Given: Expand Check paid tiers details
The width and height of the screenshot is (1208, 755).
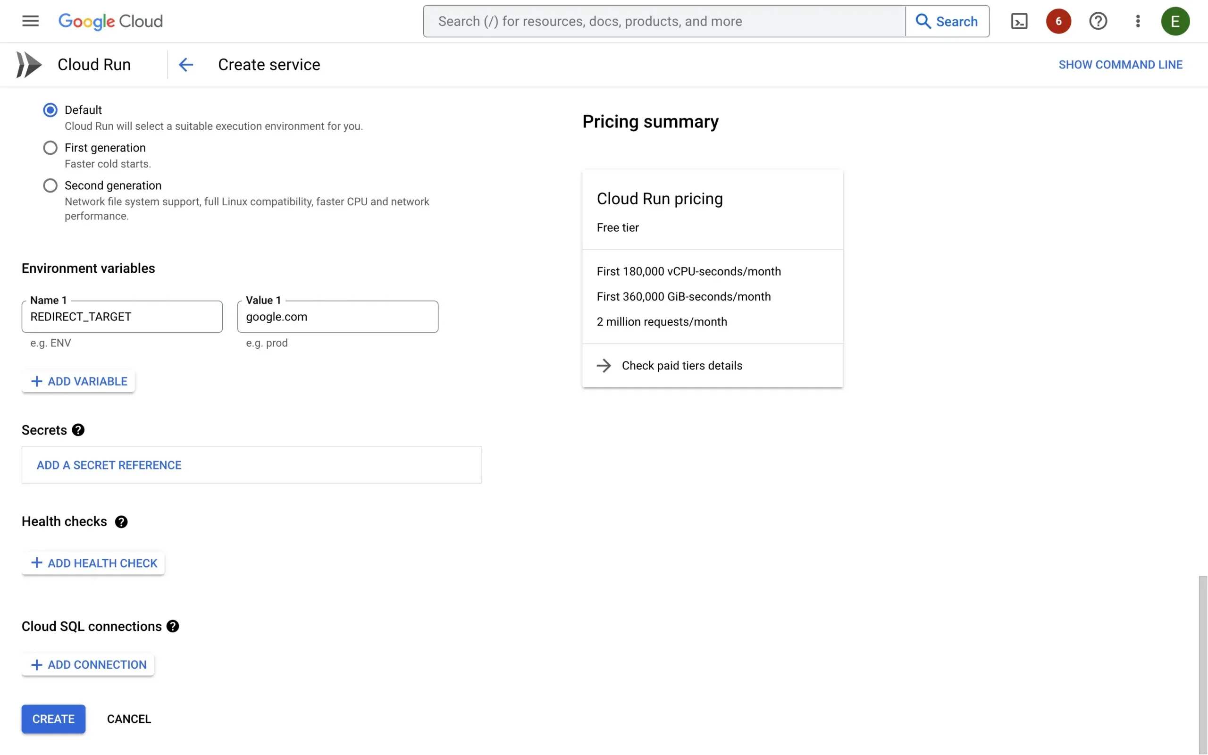Looking at the screenshot, I should [x=681, y=365].
